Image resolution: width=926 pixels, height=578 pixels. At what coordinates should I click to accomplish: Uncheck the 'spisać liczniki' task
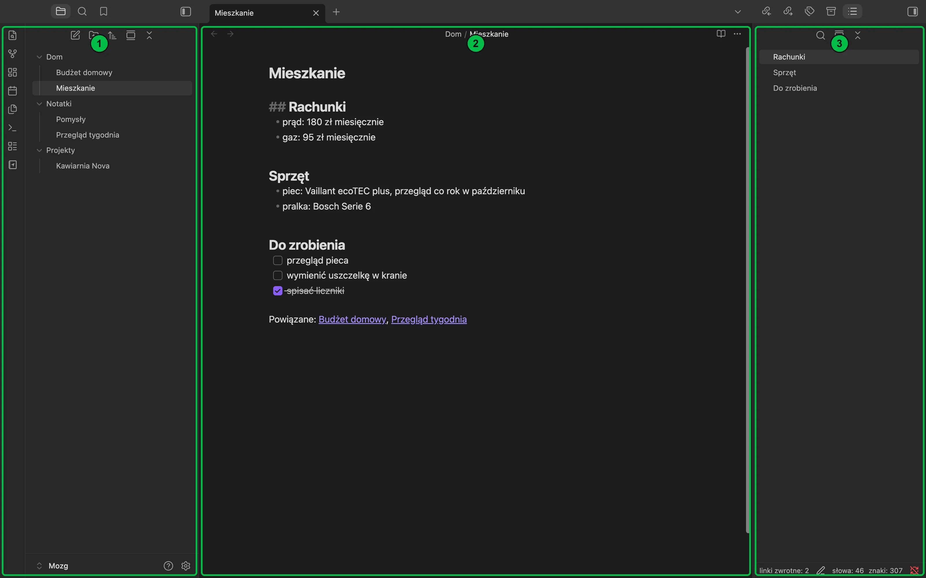point(278,291)
